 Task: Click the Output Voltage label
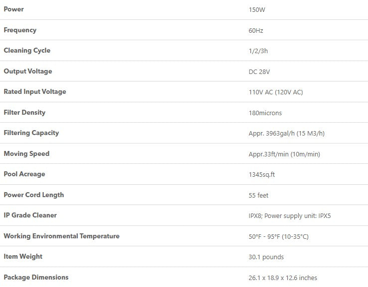click(28, 72)
